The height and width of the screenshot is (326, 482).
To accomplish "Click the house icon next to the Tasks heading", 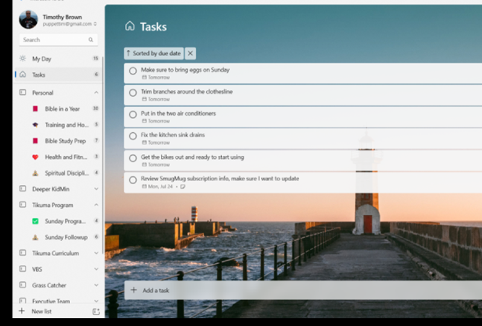I will pyautogui.click(x=130, y=26).
